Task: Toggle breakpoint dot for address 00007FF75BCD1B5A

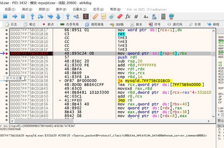Action: (6, 108)
